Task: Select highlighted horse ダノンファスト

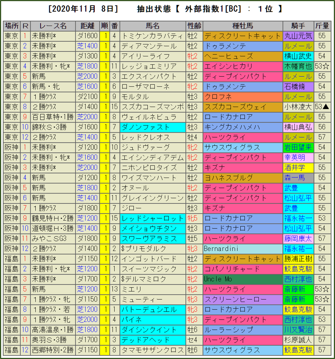Action: [153, 127]
